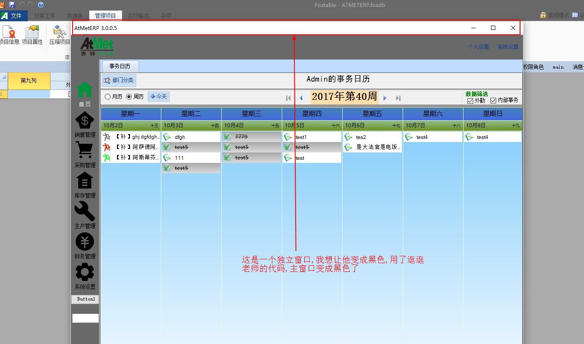Open the test4 entry under 10月8日
584x344 pixels.
(494, 137)
